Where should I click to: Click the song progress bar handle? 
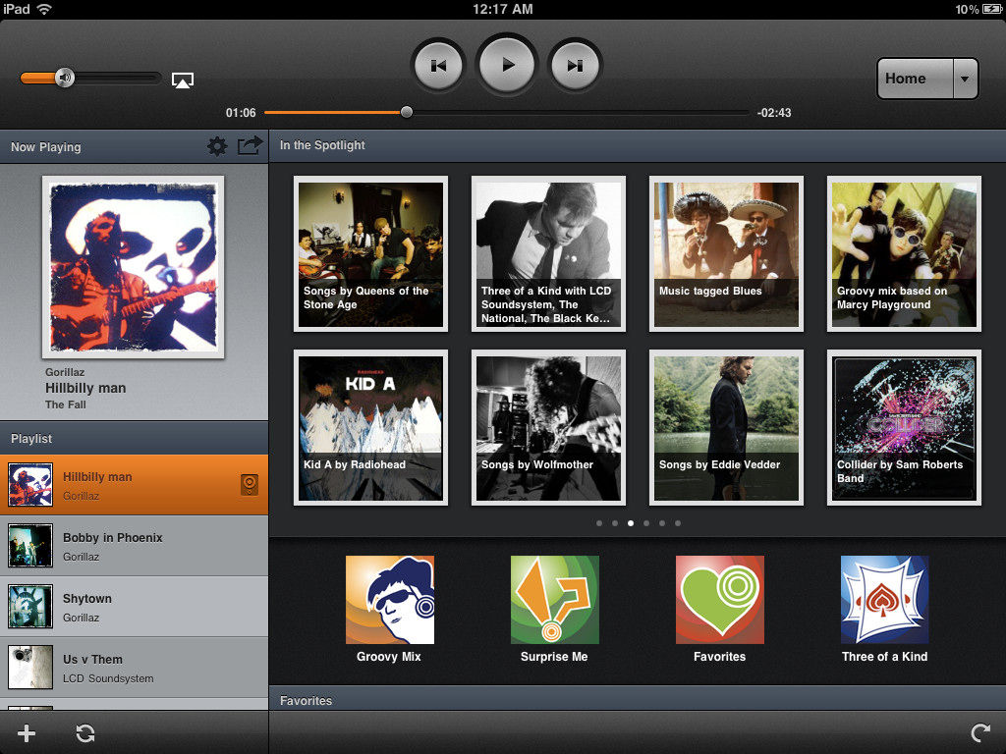(406, 112)
